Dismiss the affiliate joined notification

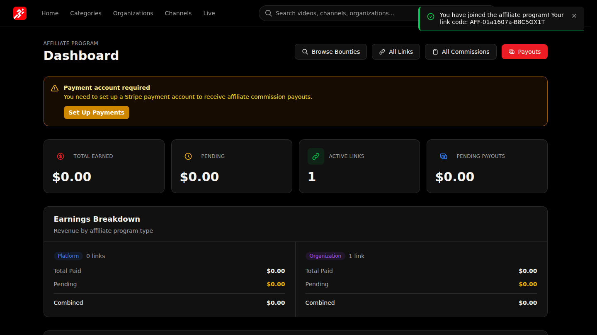point(574,16)
